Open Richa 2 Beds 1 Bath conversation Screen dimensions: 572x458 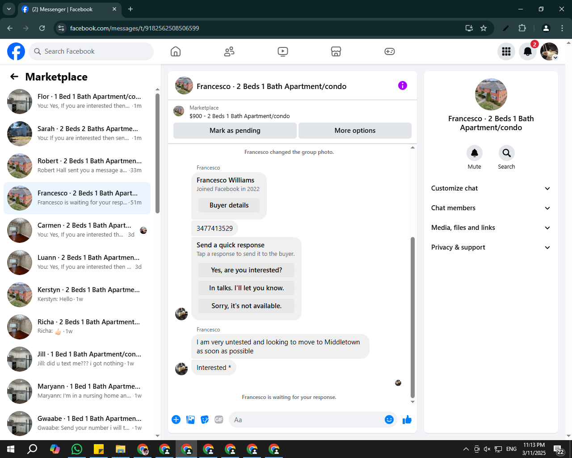pyautogui.click(x=77, y=327)
